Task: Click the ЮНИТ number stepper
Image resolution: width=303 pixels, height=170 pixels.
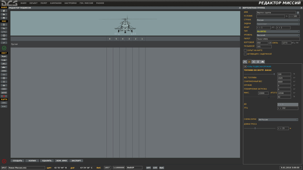Action: pos(264,28)
